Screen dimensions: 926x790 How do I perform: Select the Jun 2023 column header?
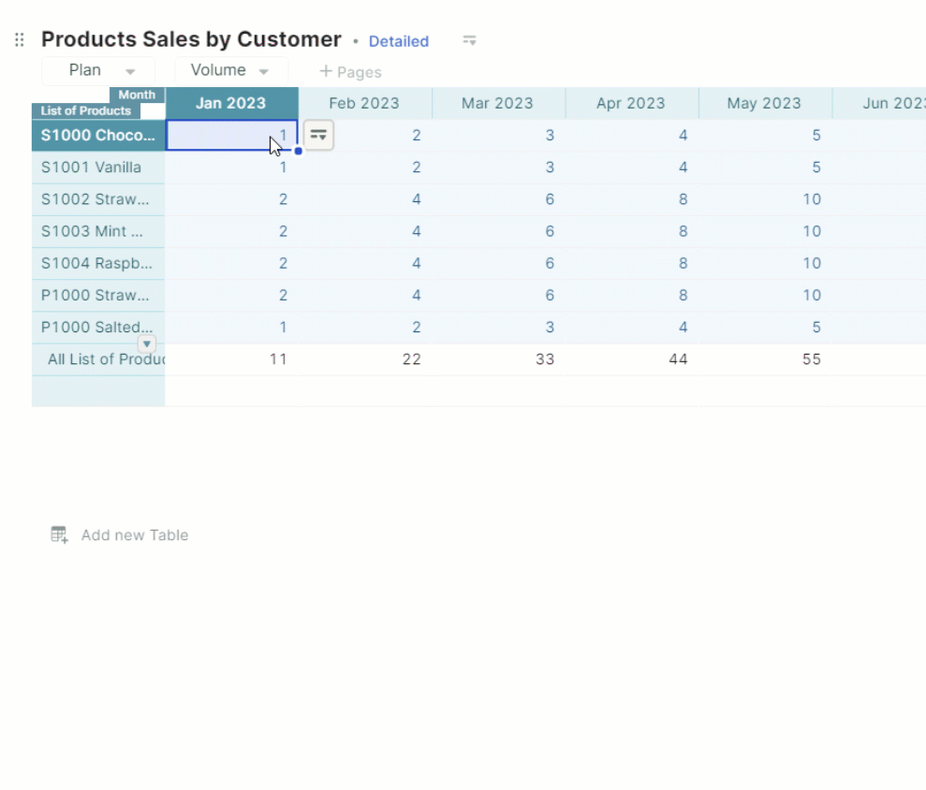click(x=879, y=103)
